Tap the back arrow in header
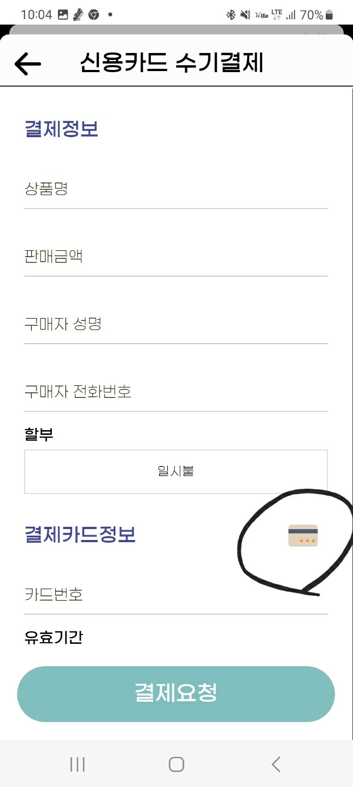This screenshot has width=353, height=787. [x=28, y=64]
